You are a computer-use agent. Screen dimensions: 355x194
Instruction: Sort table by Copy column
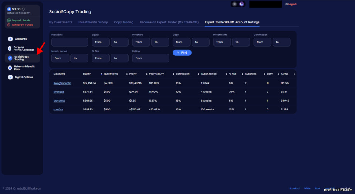[x=278, y=74]
